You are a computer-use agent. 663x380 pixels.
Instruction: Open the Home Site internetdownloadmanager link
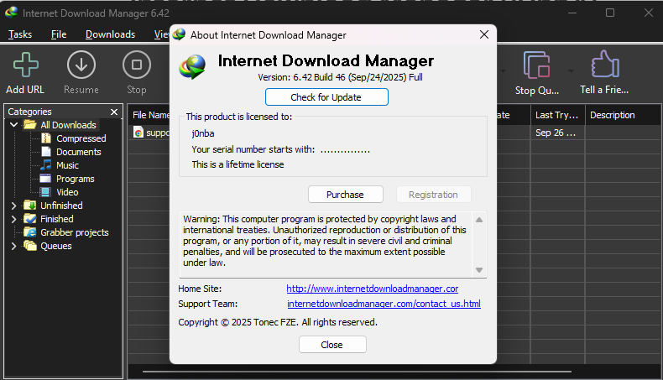coord(372,289)
